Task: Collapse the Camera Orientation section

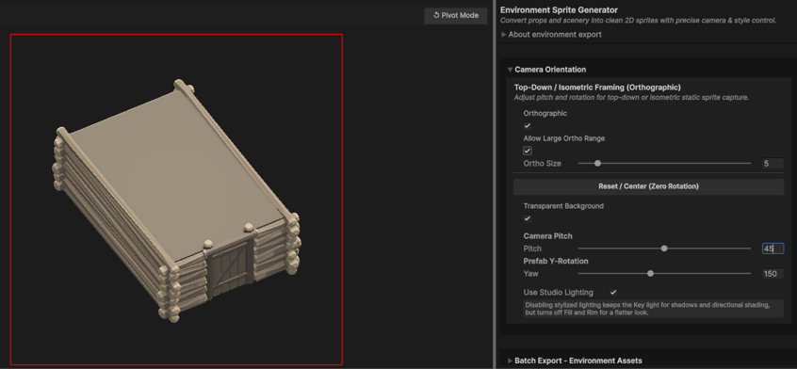Action: point(546,70)
